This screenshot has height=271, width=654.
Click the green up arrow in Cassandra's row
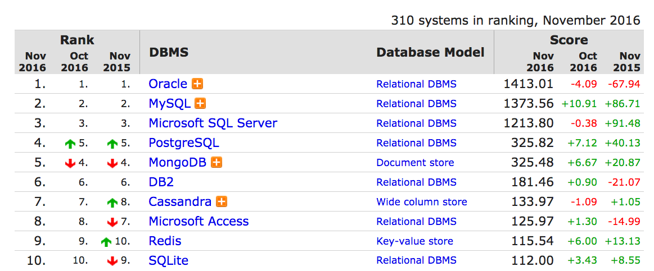[112, 203]
